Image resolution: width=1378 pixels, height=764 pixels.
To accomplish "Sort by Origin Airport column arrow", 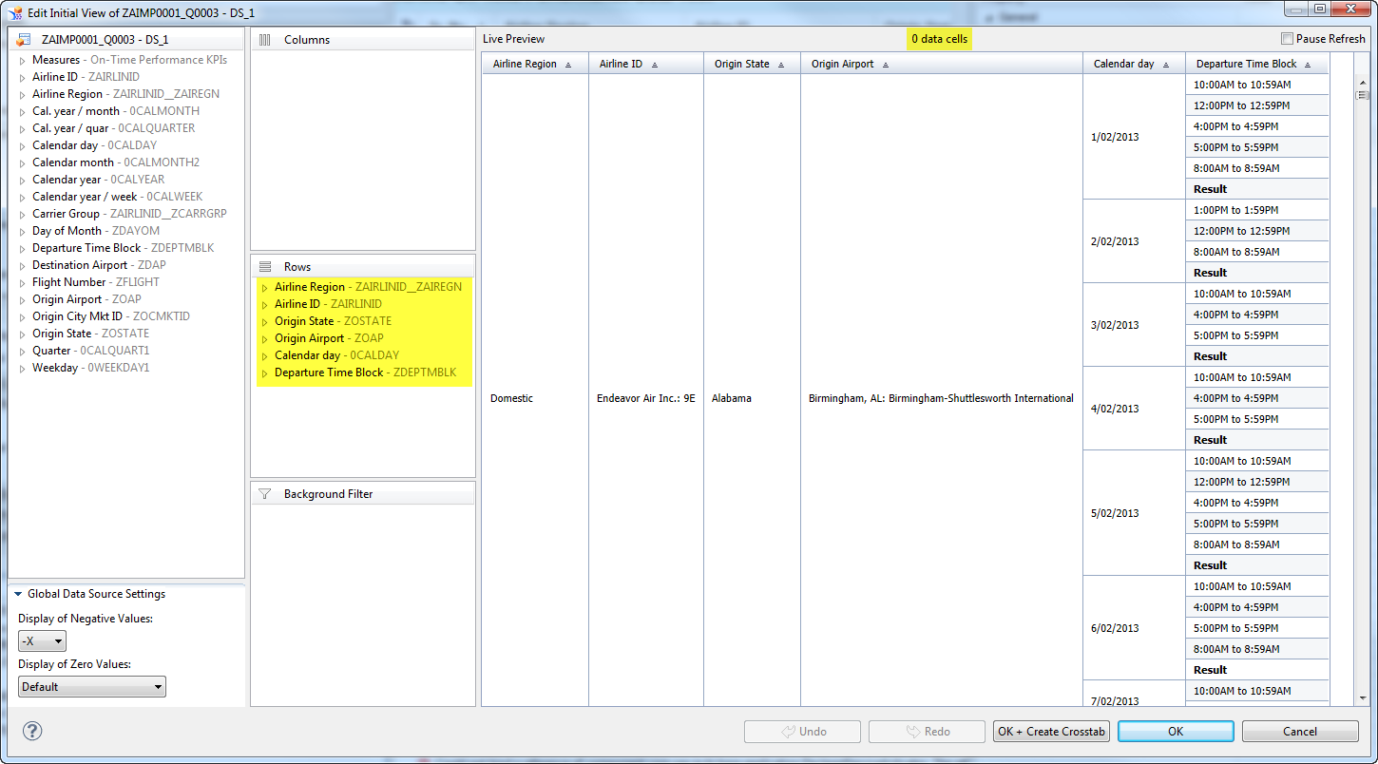I will click(886, 65).
